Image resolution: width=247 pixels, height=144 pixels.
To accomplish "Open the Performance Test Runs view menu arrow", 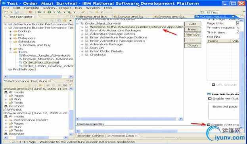I will pos(71,85).
